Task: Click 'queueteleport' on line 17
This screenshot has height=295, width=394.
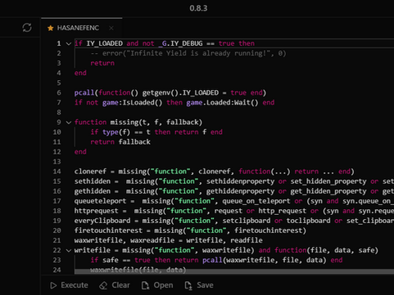Action: pyautogui.click(x=100, y=201)
